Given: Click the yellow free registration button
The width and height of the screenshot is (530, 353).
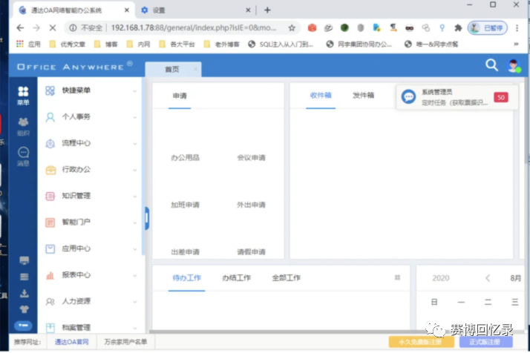Looking at the screenshot, I should [x=421, y=342].
